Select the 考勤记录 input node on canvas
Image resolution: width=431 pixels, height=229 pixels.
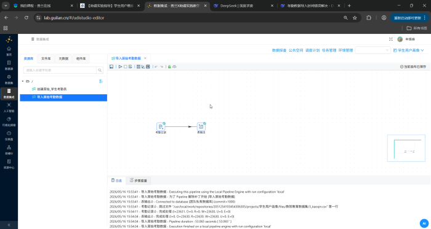click(161, 127)
